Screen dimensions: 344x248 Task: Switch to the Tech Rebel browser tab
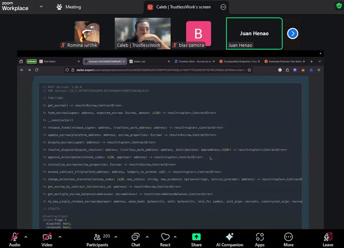click(58, 61)
